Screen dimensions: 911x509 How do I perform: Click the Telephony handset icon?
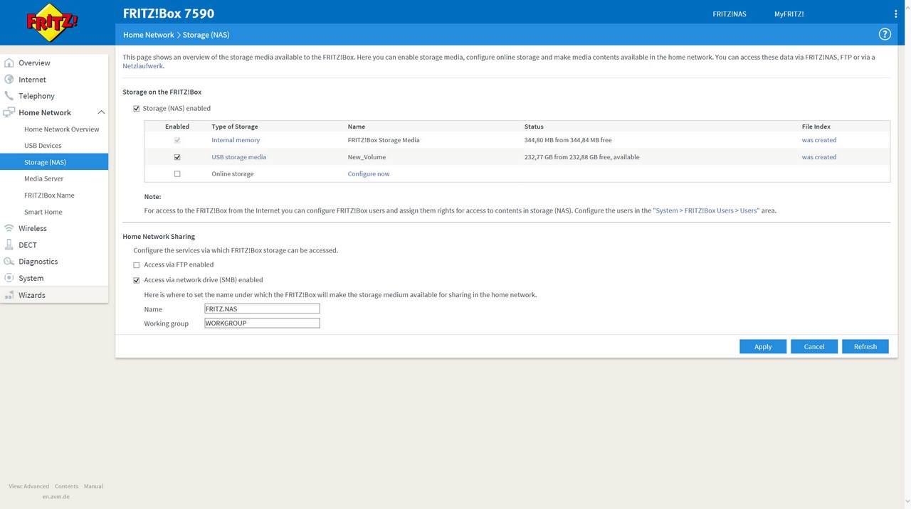click(9, 96)
